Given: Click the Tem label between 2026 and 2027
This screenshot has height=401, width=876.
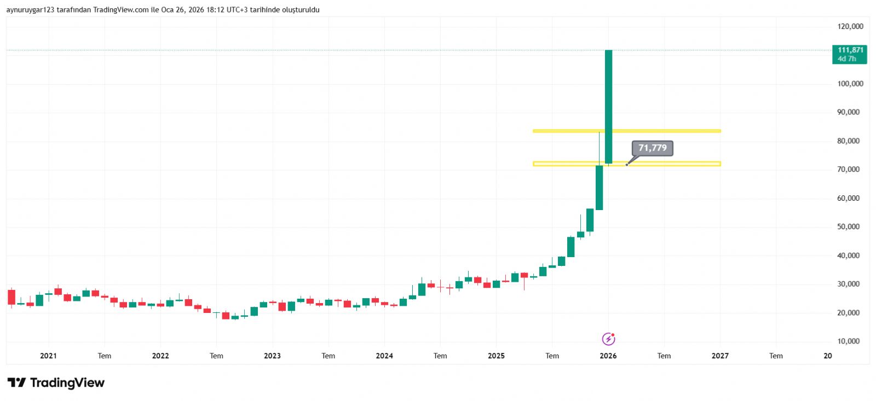Looking at the screenshot, I should tap(664, 356).
